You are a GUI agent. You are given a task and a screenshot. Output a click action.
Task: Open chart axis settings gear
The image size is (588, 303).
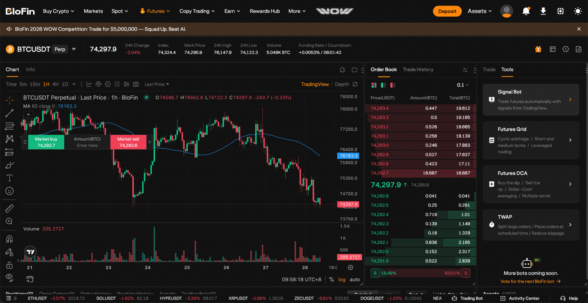tap(350, 267)
